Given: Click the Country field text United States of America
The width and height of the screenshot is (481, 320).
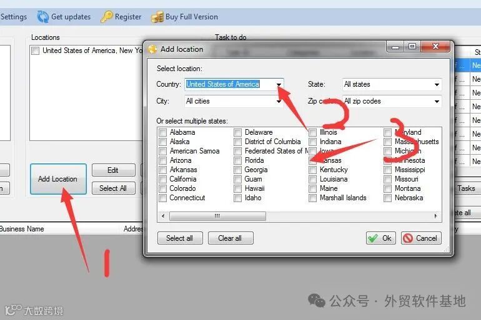Looking at the screenshot, I should coord(223,84).
